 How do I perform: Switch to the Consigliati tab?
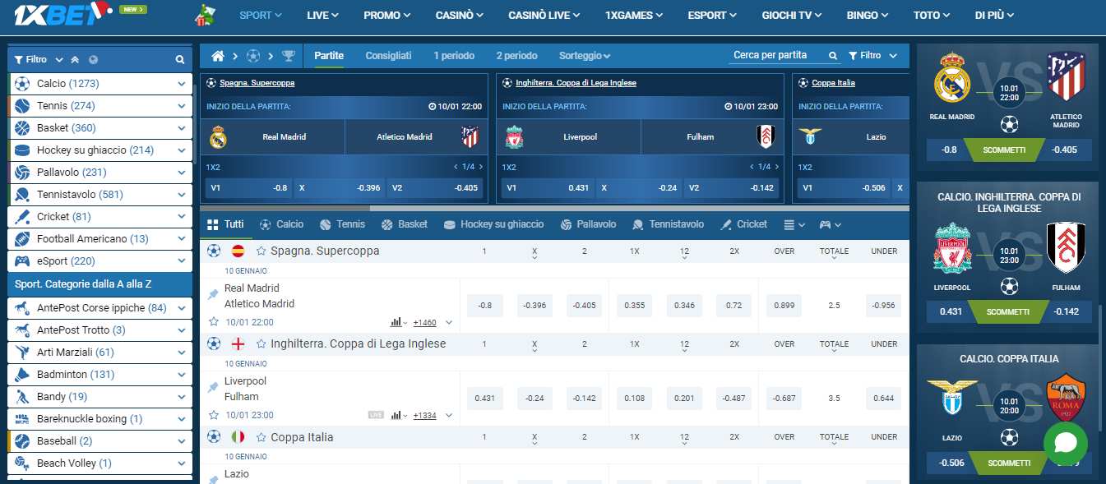pos(388,56)
